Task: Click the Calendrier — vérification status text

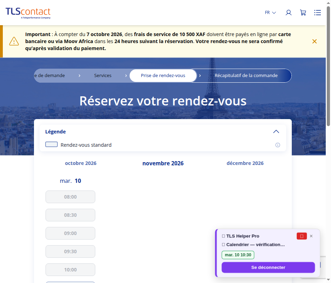Action: coord(255,244)
